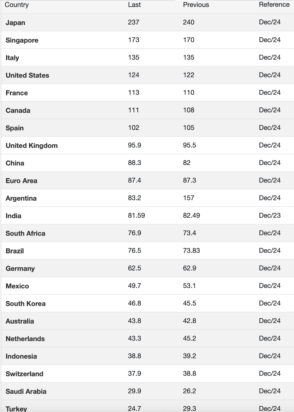Viewport: 294px width, 412px height.
Task: Open the China country link
Action: point(15,163)
